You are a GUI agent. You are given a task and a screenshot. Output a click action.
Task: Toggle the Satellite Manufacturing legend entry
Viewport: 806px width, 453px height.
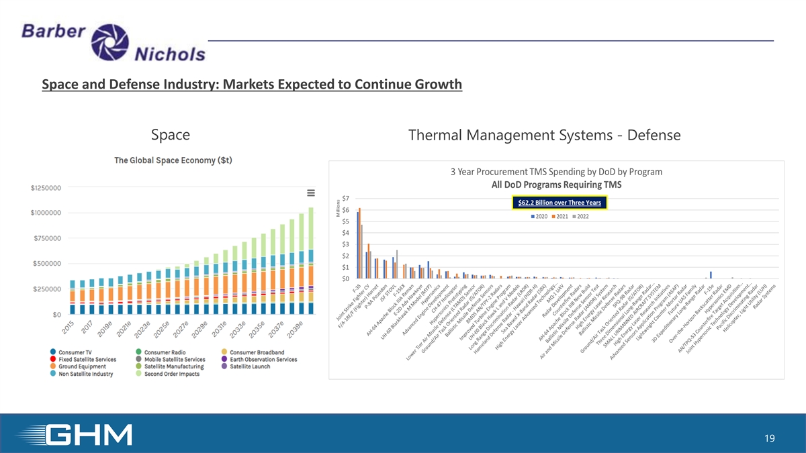pyautogui.click(x=138, y=367)
